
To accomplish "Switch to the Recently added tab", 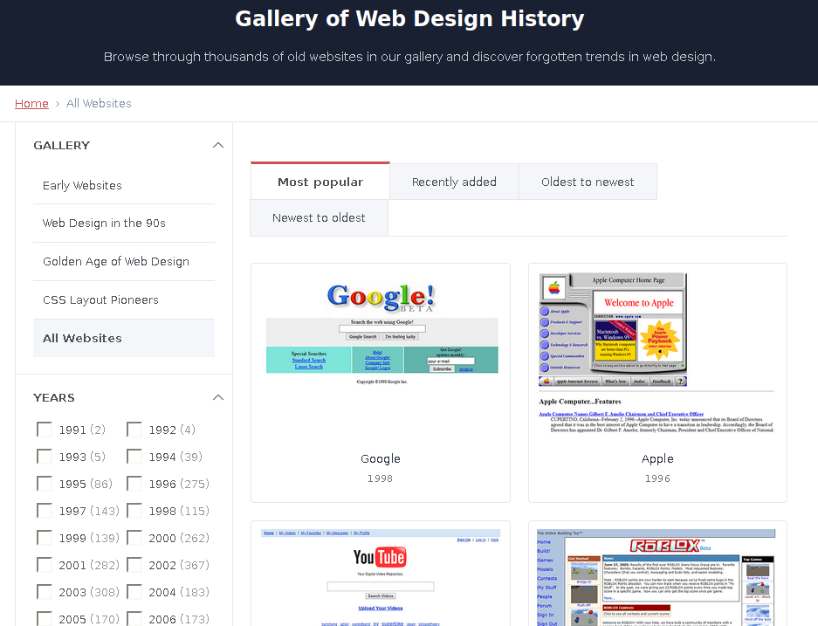I will tap(454, 182).
